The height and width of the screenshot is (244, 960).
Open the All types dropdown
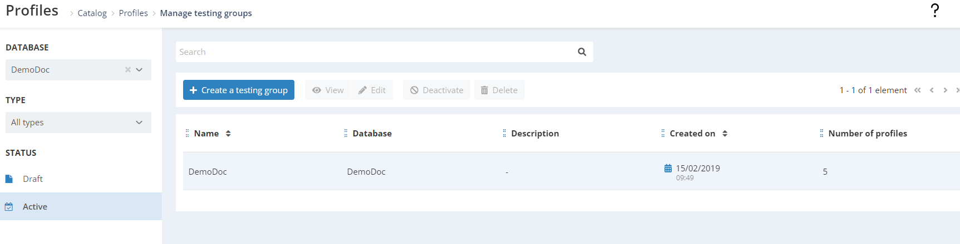tap(78, 123)
